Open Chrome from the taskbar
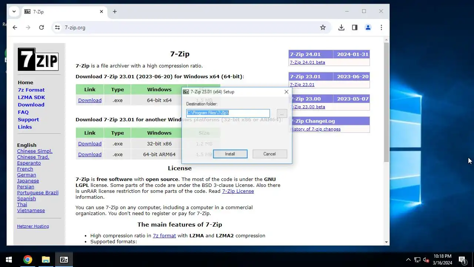474x267 pixels. (x=28, y=260)
